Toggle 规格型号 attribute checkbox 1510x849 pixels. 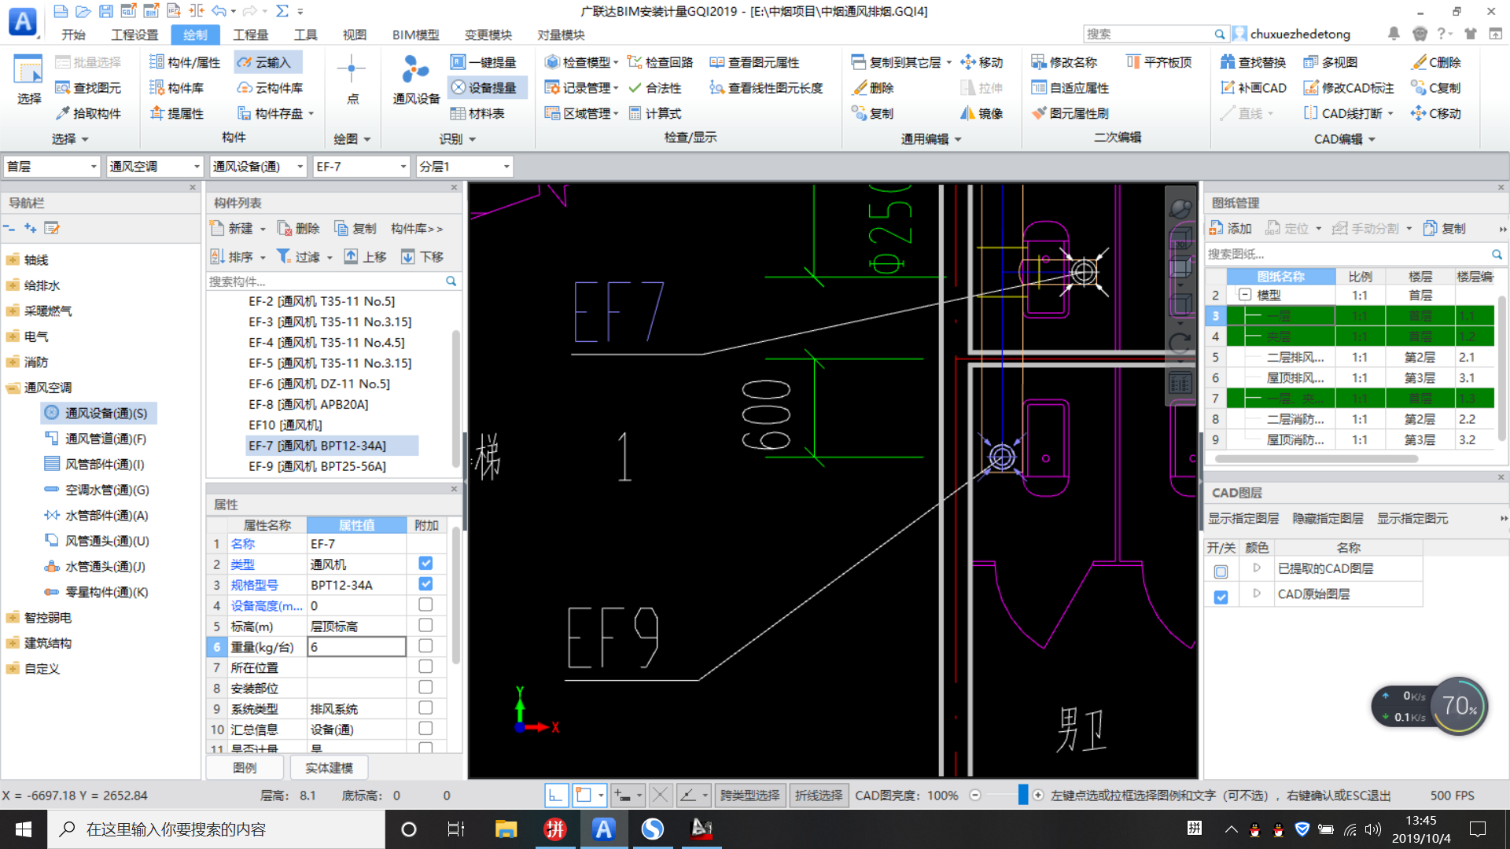(x=425, y=584)
